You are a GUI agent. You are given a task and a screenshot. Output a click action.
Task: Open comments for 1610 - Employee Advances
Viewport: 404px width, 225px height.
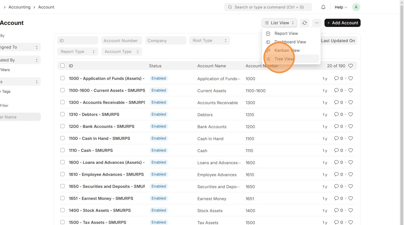click(339, 174)
